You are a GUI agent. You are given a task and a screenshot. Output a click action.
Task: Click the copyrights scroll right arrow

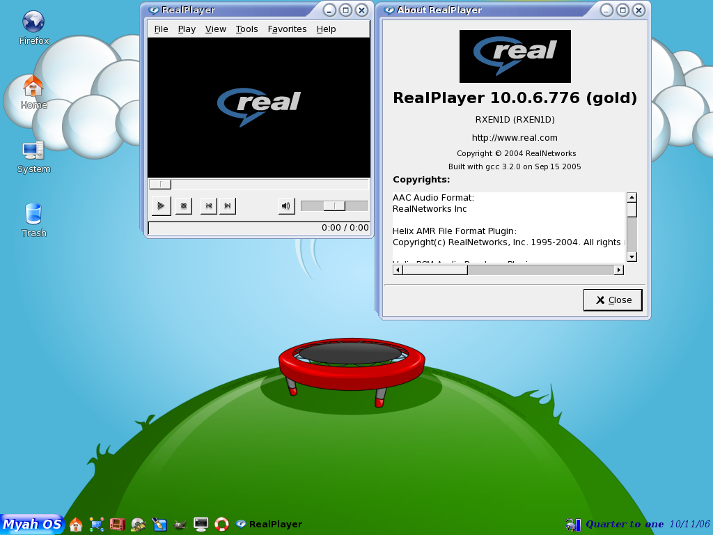(x=618, y=270)
